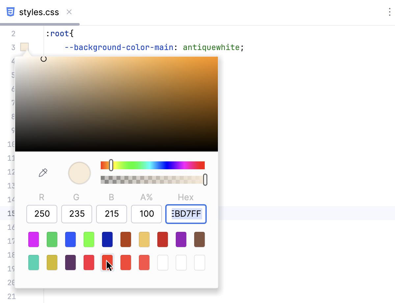Click the alpha percentage field showing 100
Viewport: 395px width, 303px height.
pos(146,214)
